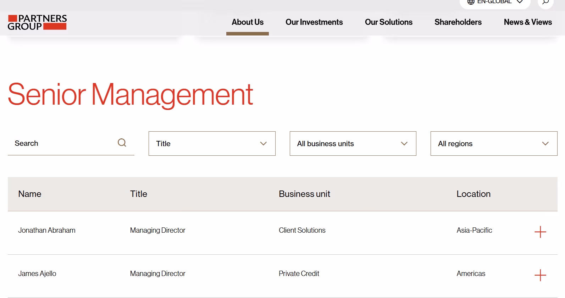565x298 pixels.
Task: Open the site search magnifier in the header
Action: (x=545, y=2)
